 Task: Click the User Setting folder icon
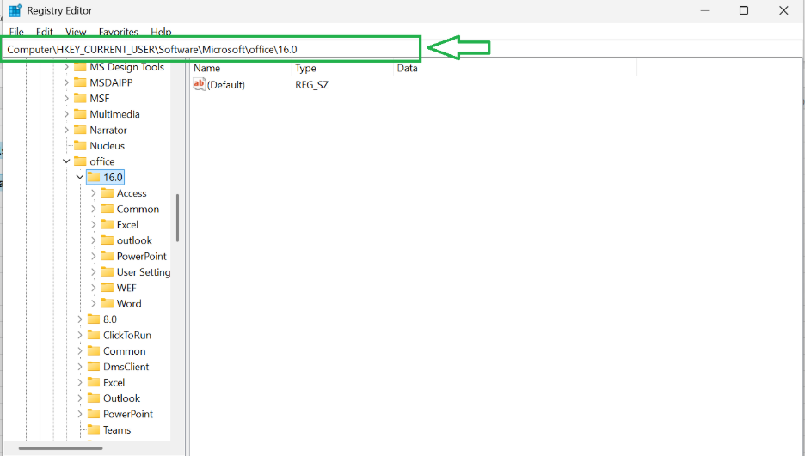point(107,272)
